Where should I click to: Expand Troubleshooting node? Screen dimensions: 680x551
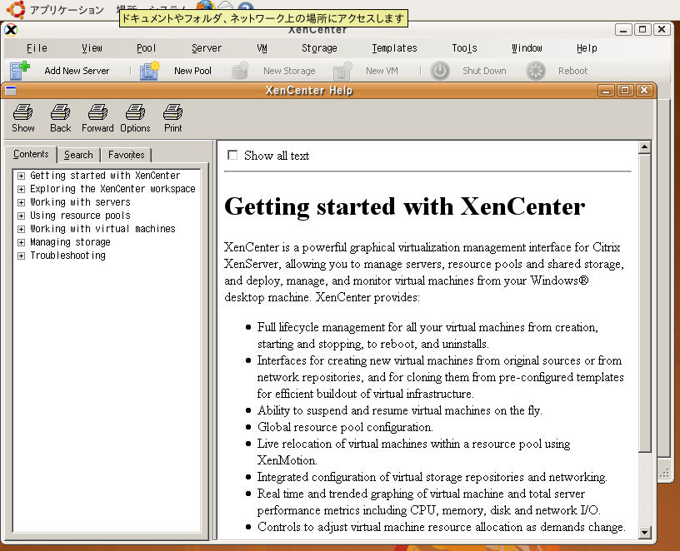click(x=21, y=256)
